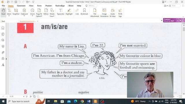Jump to last page
Viewport: 185px width, 104px height.
(x=31, y=96)
